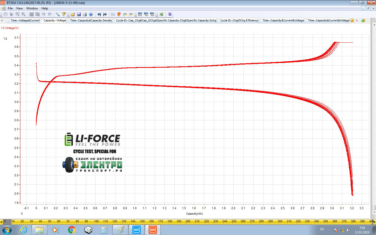Click the first list view icon
Viewport: 376px width, 235px height.
click(x=140, y=14)
